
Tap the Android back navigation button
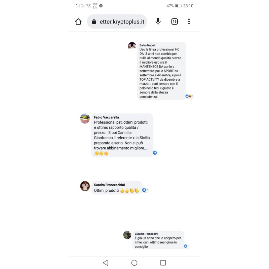click(106, 263)
